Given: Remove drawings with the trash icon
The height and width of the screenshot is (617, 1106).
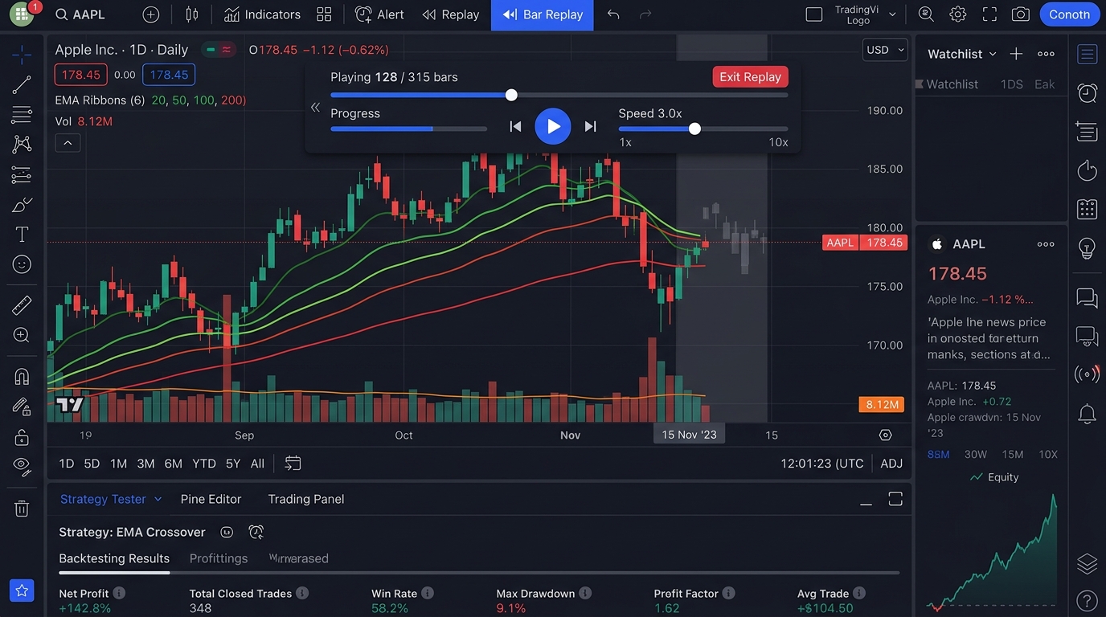Looking at the screenshot, I should [x=22, y=509].
